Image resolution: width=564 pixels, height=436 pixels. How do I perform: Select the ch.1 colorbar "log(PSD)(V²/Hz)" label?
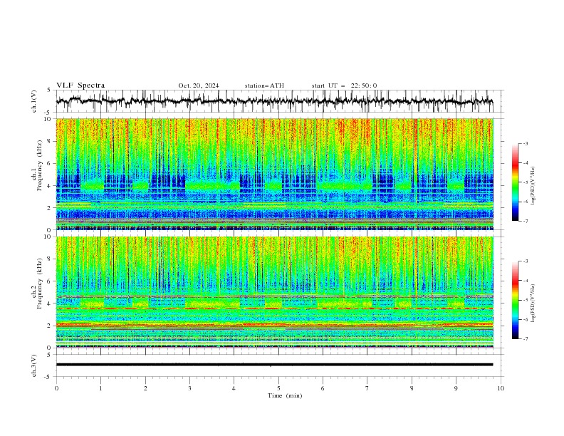[x=533, y=186]
